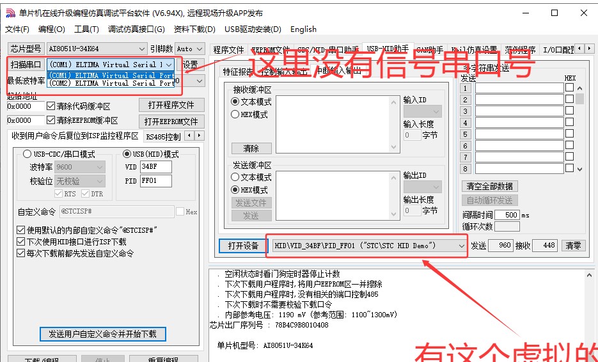Click multi-string send button number 5
This screenshot has width=598, height=362.
tap(465, 134)
